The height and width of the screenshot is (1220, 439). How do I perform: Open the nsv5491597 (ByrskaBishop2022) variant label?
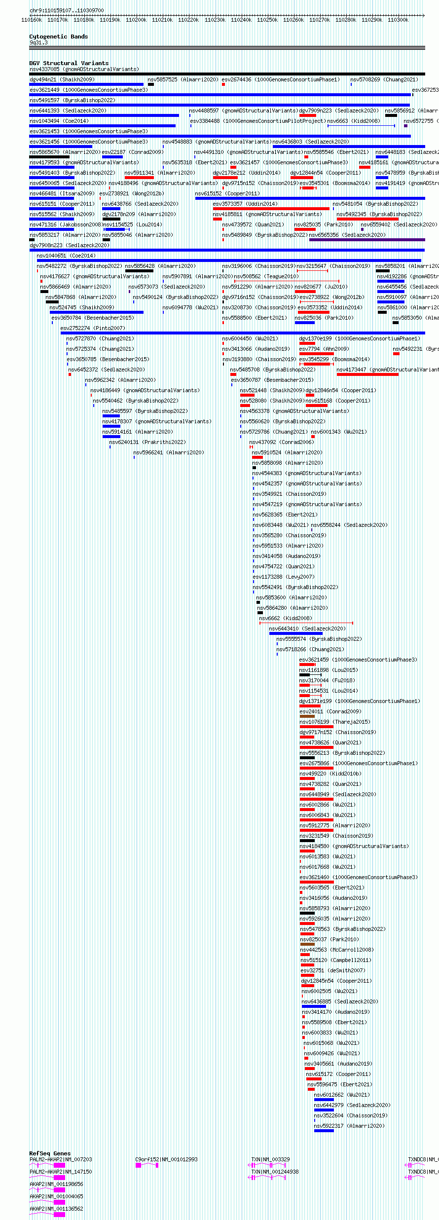[73, 100]
